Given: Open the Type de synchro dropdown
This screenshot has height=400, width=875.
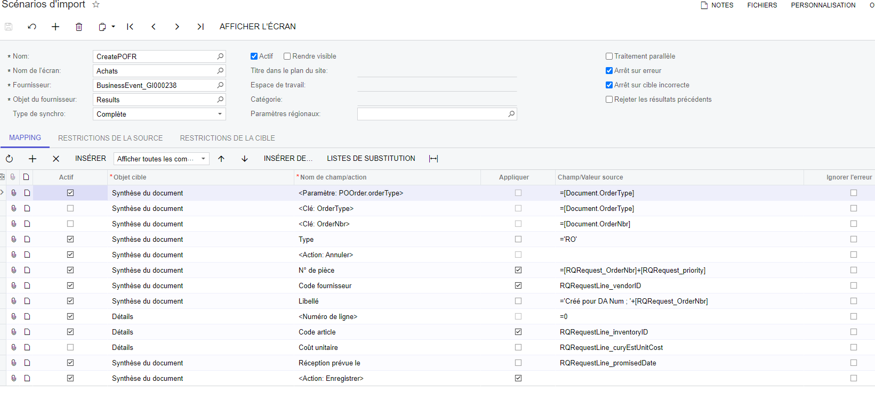Looking at the screenshot, I should 220,114.
